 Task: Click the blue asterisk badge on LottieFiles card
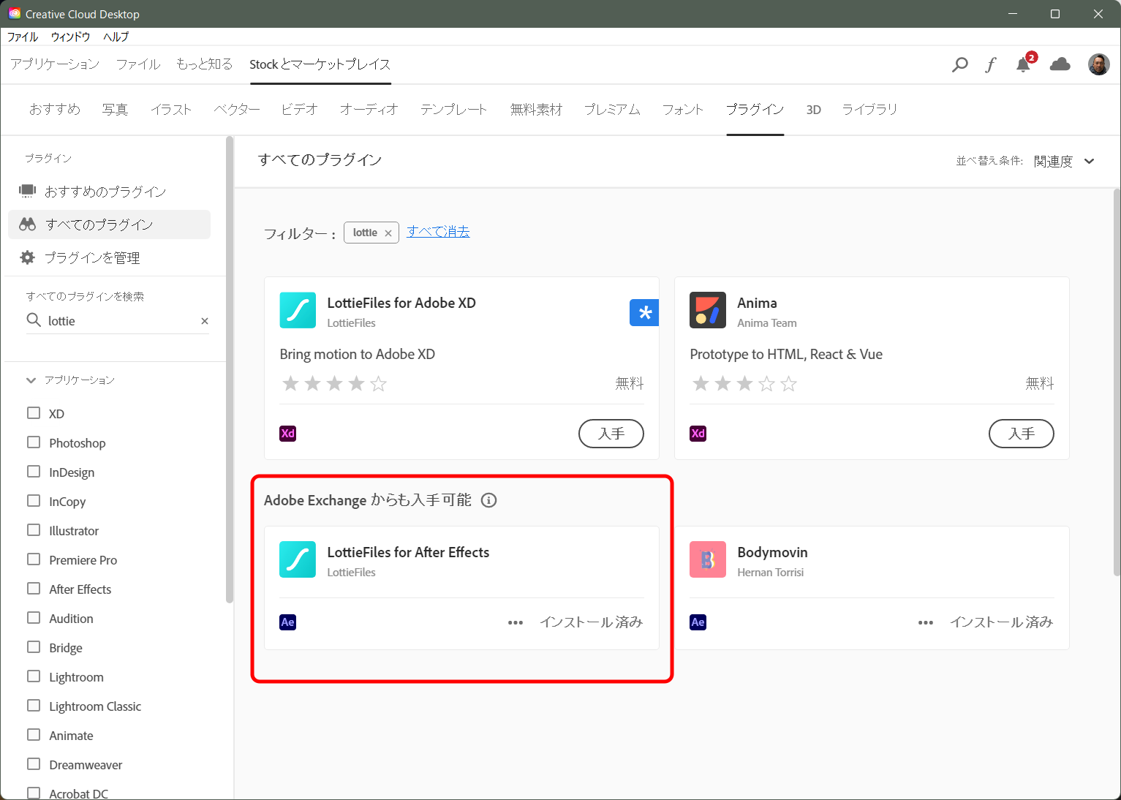tap(644, 313)
